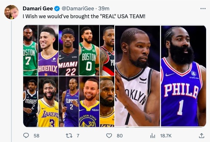The image size is (210, 142).
Task: Open the reply speech bubble icon
Action: [26, 136]
